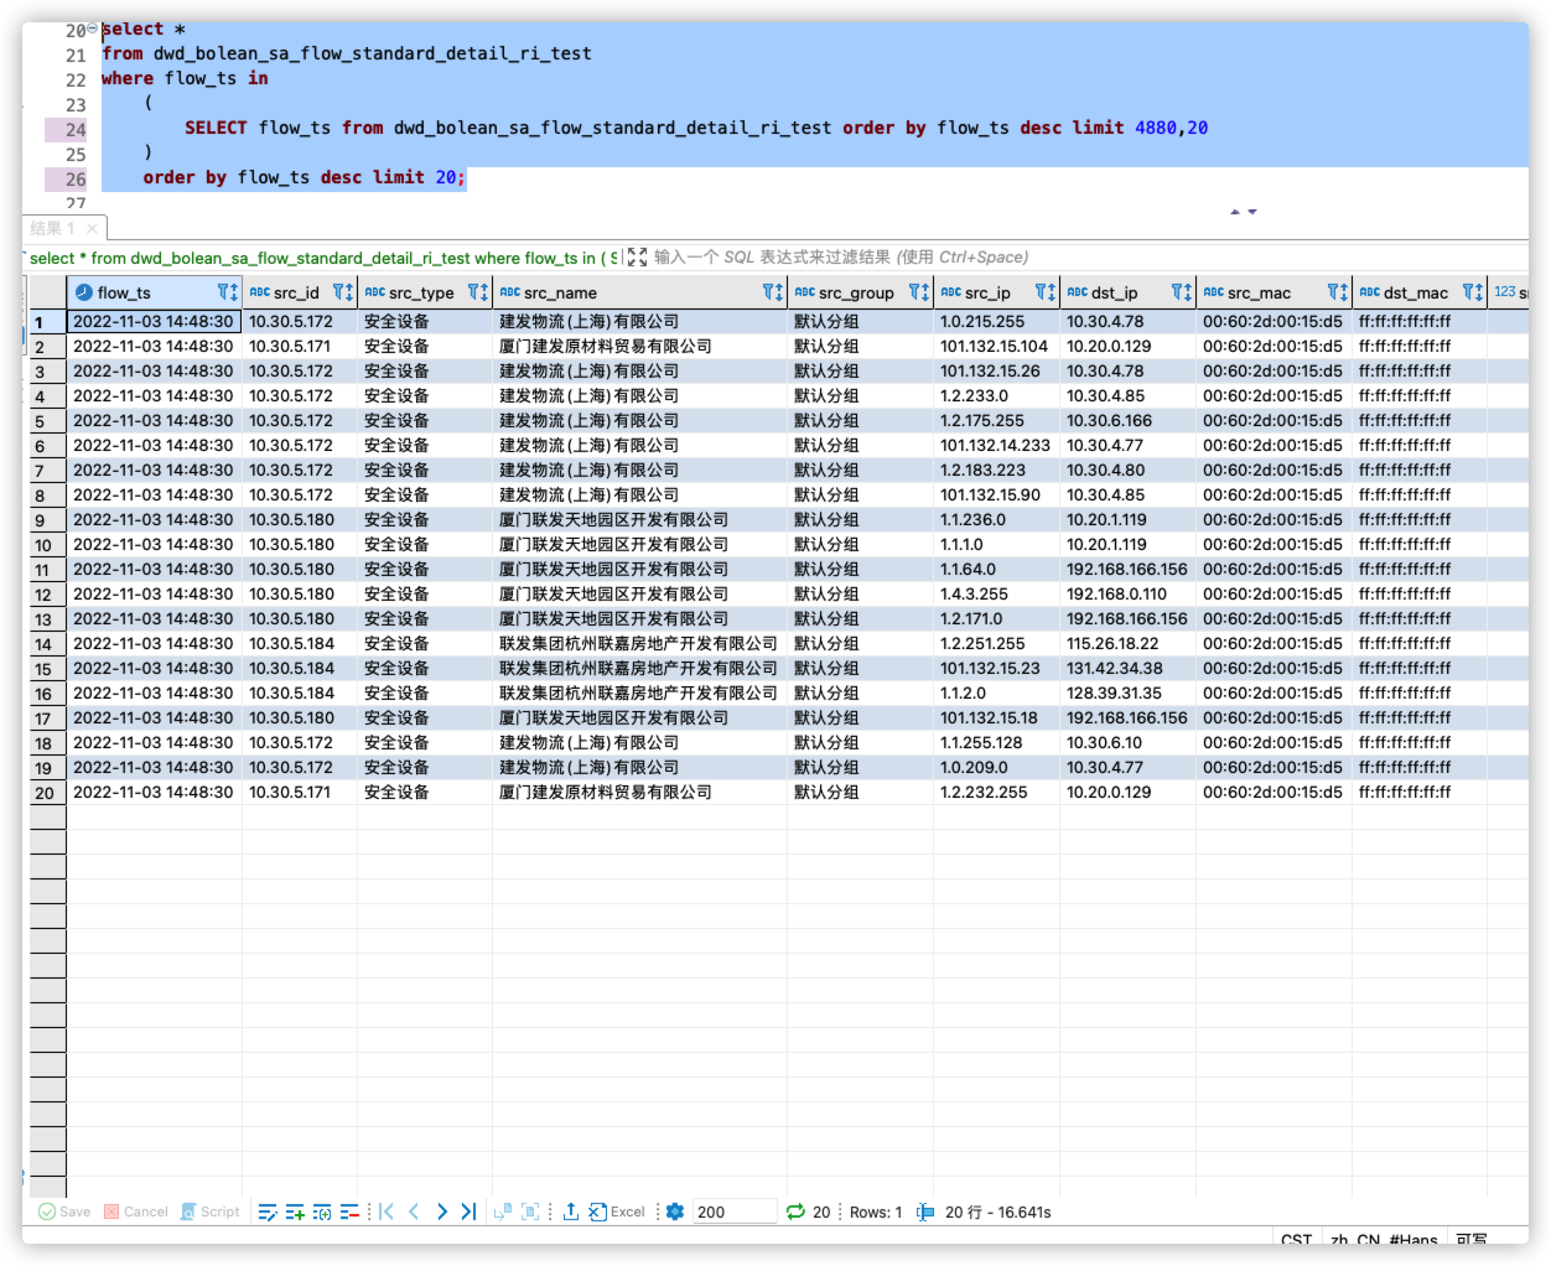Open filter dropdown on the dst_ip column
The height and width of the screenshot is (1266, 1551).
click(1176, 292)
